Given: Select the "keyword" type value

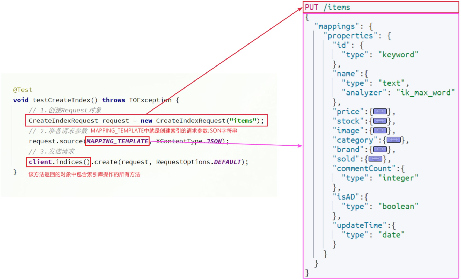Looking at the screenshot, I should (x=398, y=55).
